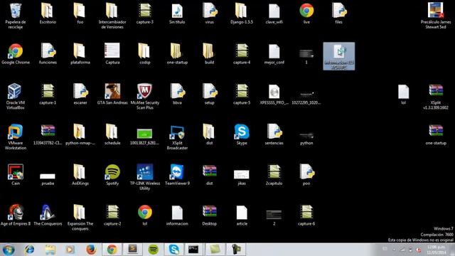455x256 pixels.
Task: Select the mejor_conf file
Action: click(274, 51)
